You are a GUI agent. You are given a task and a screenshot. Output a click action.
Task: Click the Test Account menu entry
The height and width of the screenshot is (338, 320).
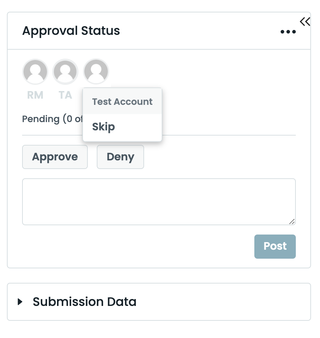pyautogui.click(x=122, y=101)
